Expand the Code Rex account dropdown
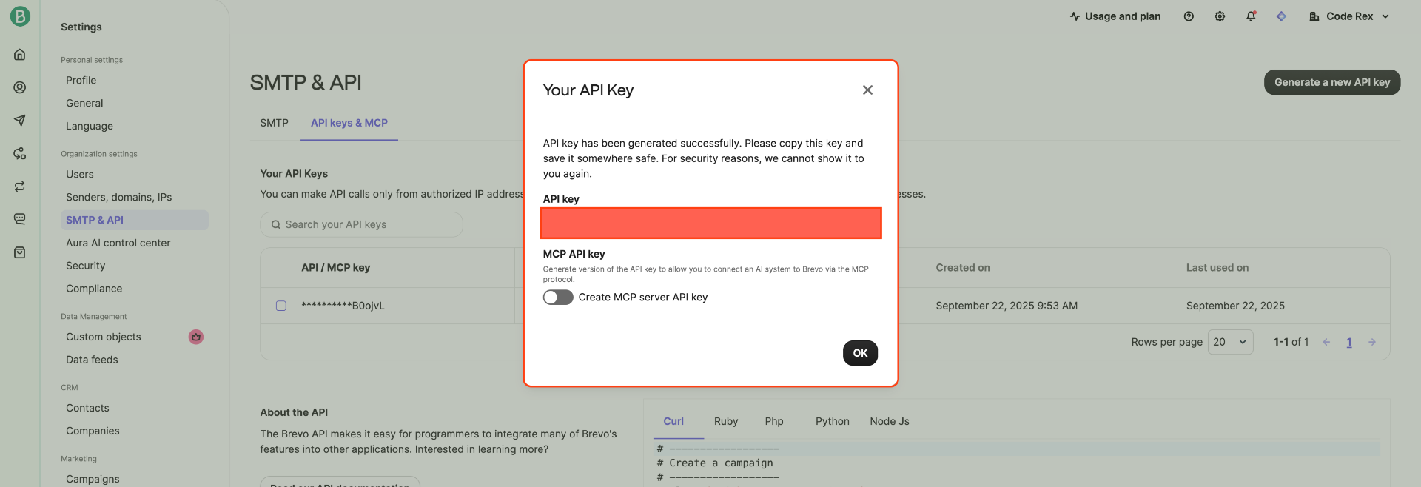Image resolution: width=1421 pixels, height=487 pixels. pyautogui.click(x=1350, y=16)
